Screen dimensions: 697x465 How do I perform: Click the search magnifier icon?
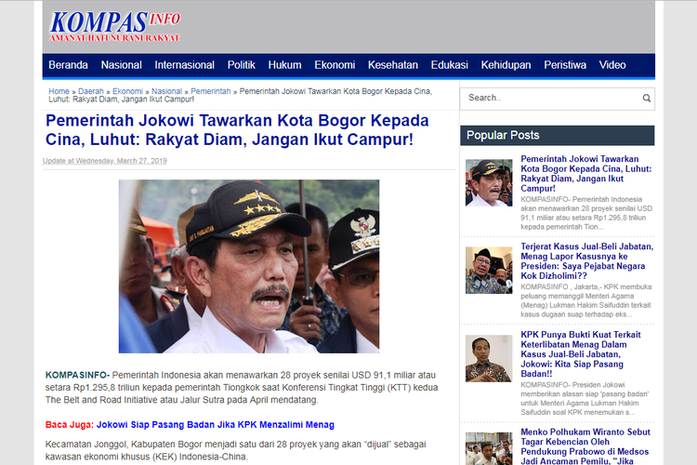point(646,98)
